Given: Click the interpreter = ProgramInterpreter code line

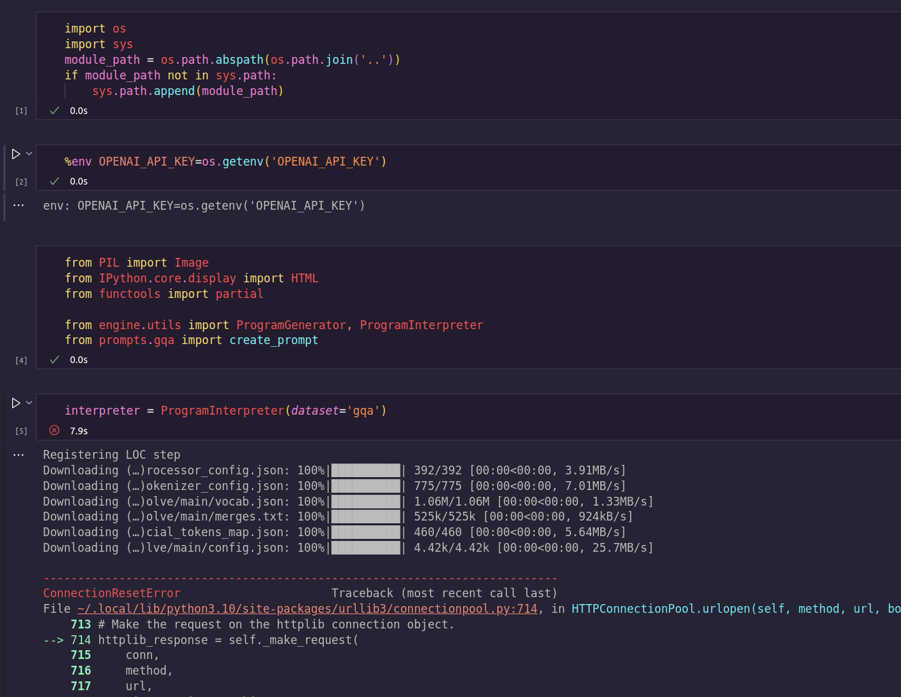Looking at the screenshot, I should click(x=225, y=411).
